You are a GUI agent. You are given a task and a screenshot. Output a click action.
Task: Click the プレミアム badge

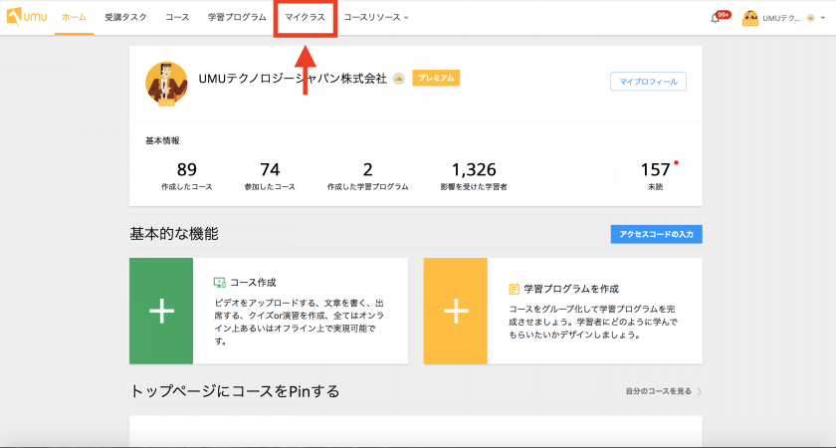point(436,78)
